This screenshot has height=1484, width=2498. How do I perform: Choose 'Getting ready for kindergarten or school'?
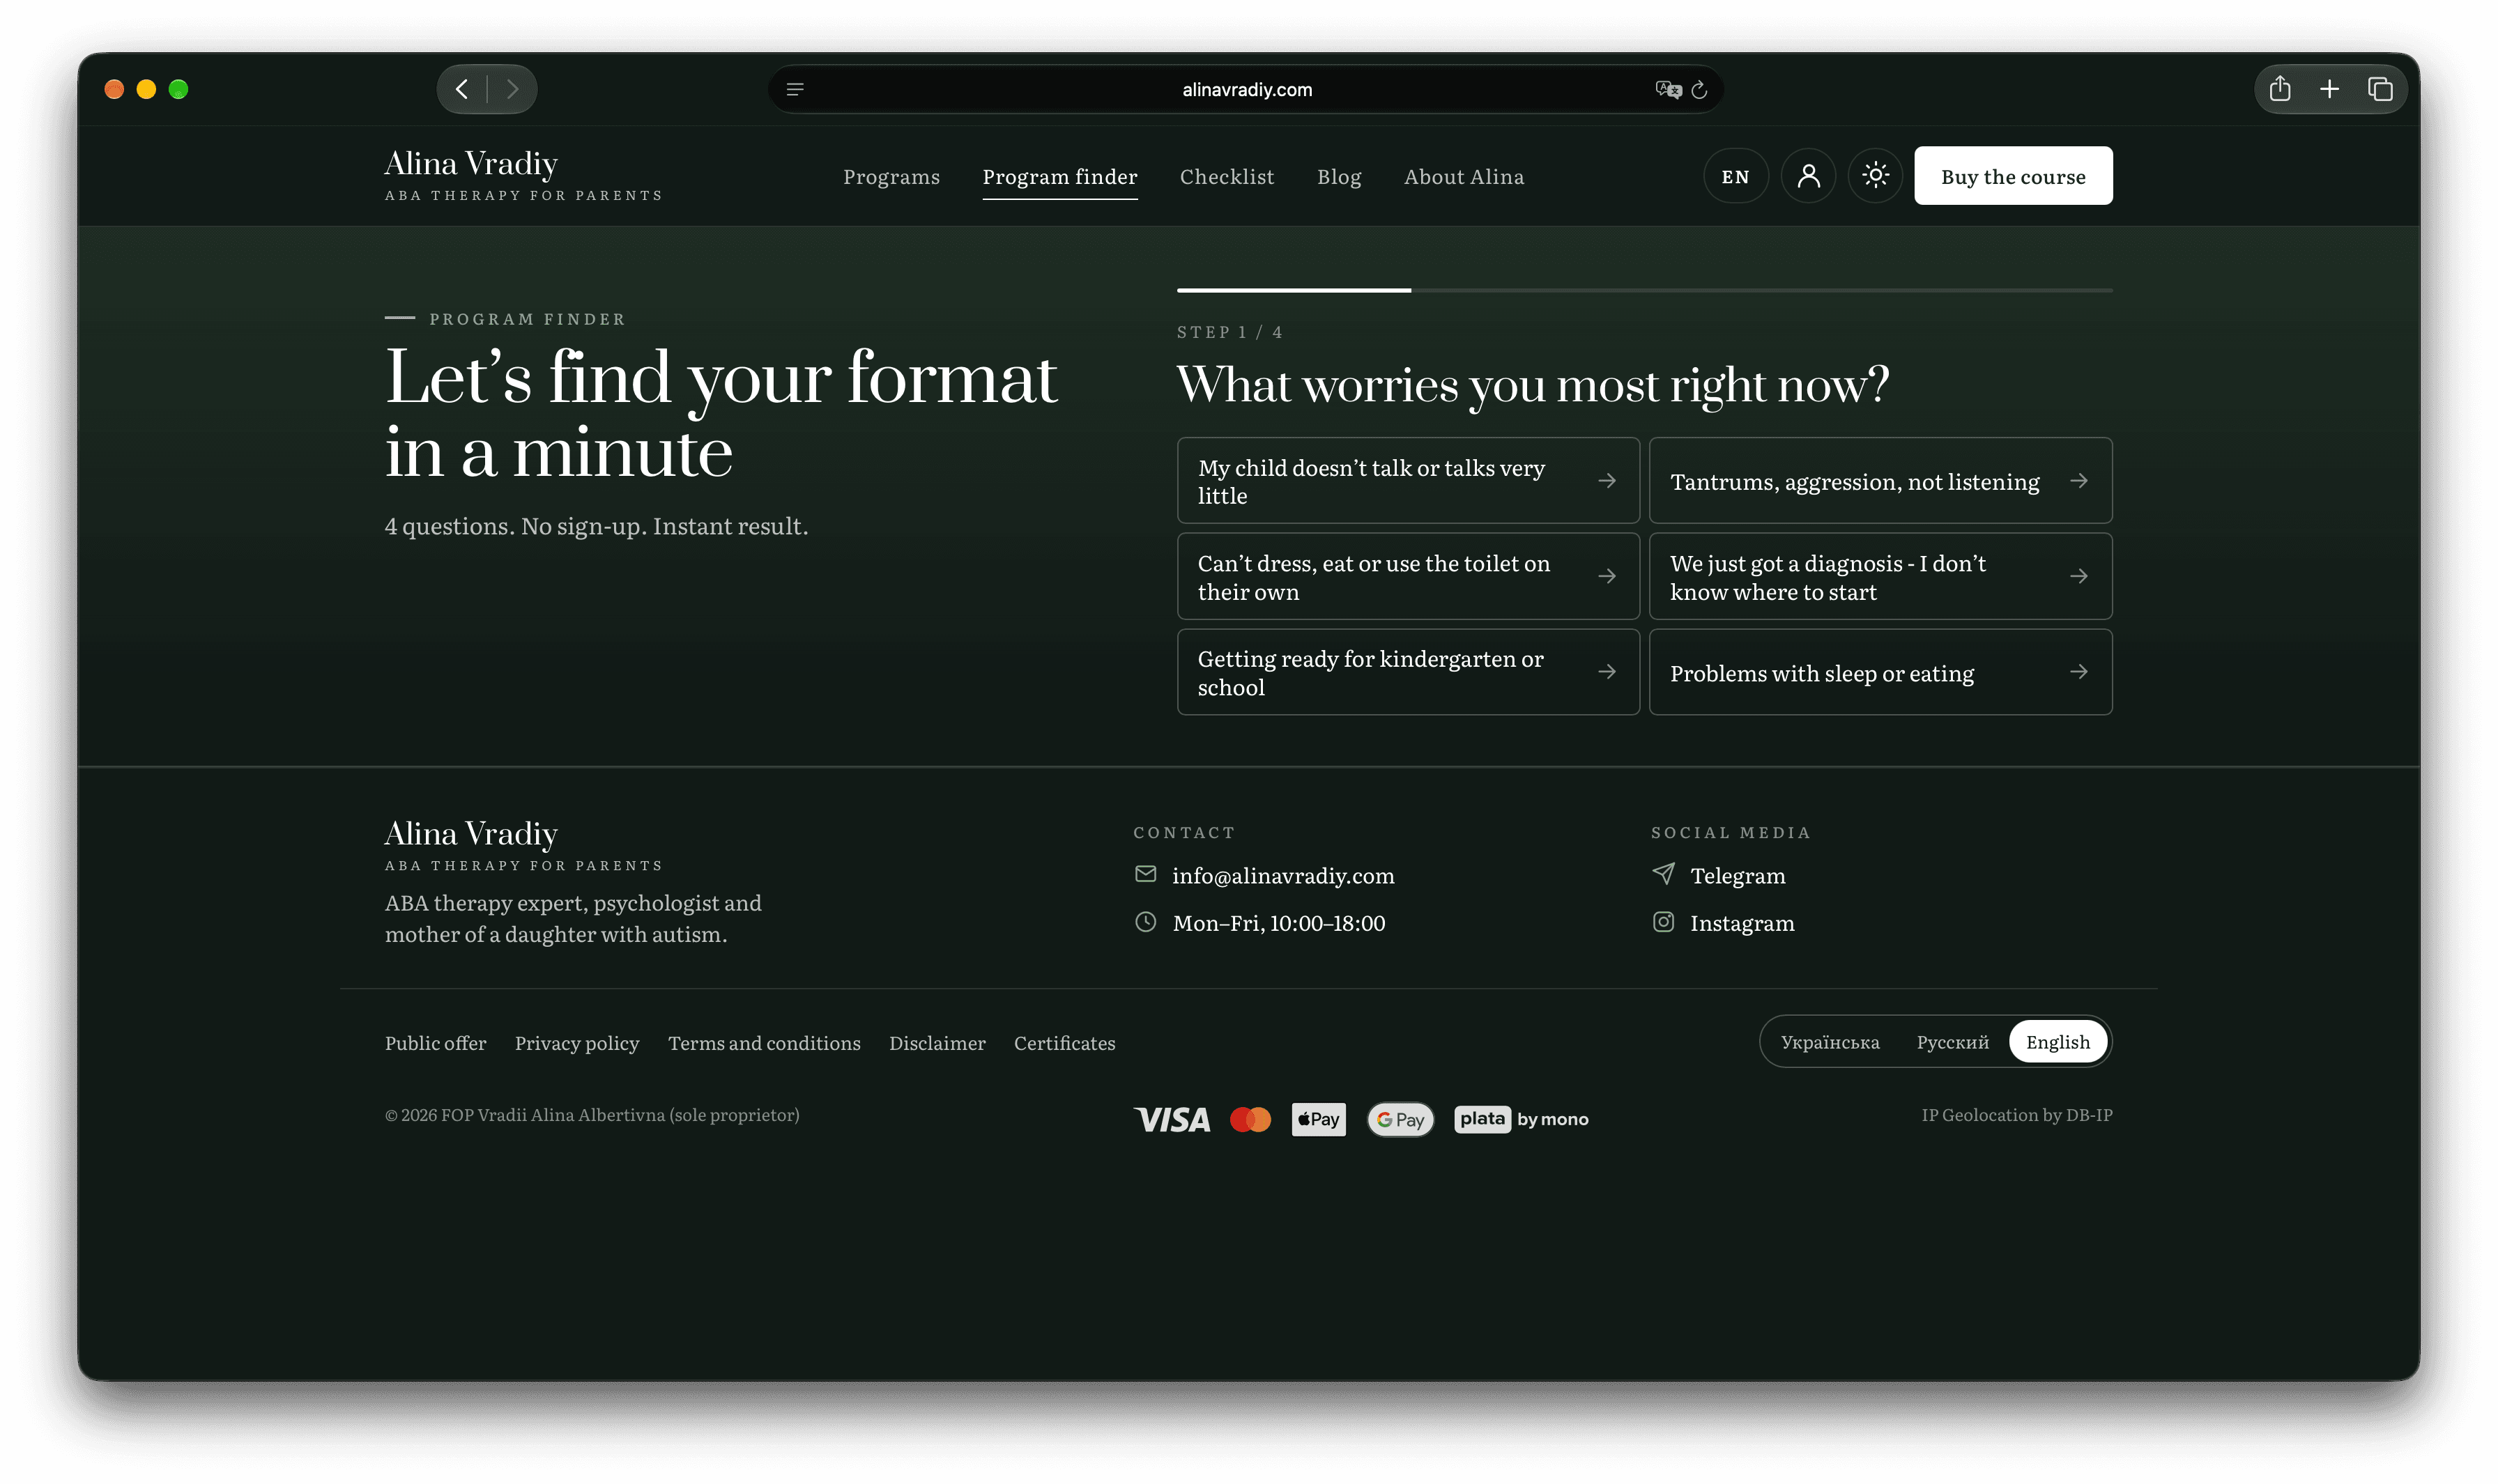1407,672
